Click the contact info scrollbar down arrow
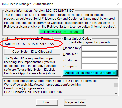This screenshot has width=122, height=108. [x=116, y=93]
